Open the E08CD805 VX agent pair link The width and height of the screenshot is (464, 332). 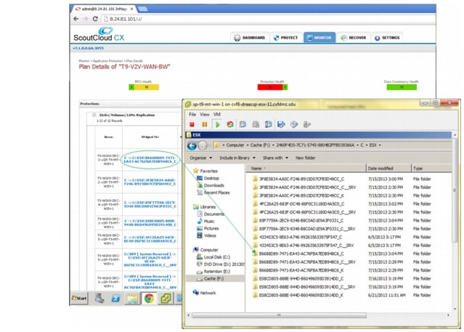[x=150, y=223]
